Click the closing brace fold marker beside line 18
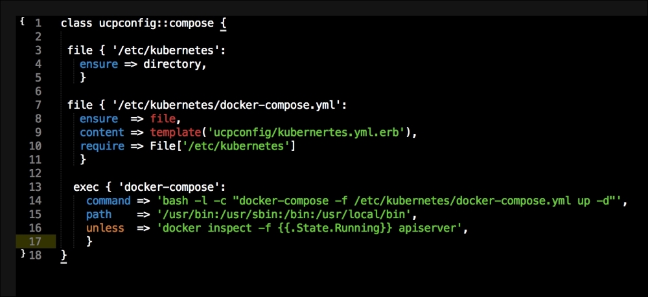Viewport: 648px width, 297px height. [x=23, y=254]
